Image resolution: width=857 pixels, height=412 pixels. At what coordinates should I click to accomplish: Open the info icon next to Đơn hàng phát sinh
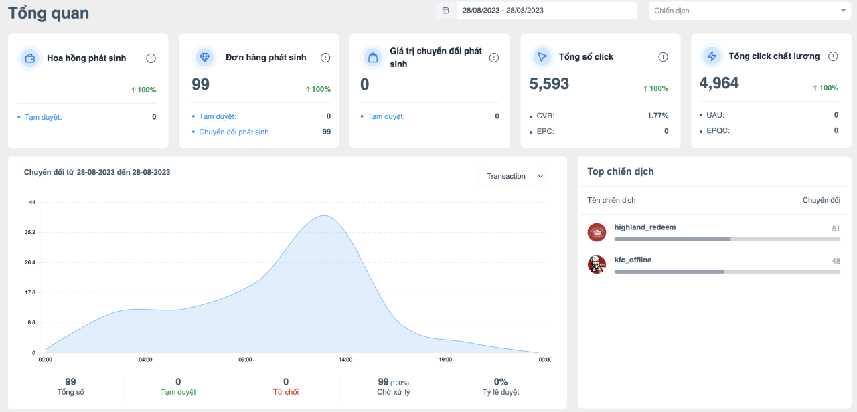pos(325,58)
